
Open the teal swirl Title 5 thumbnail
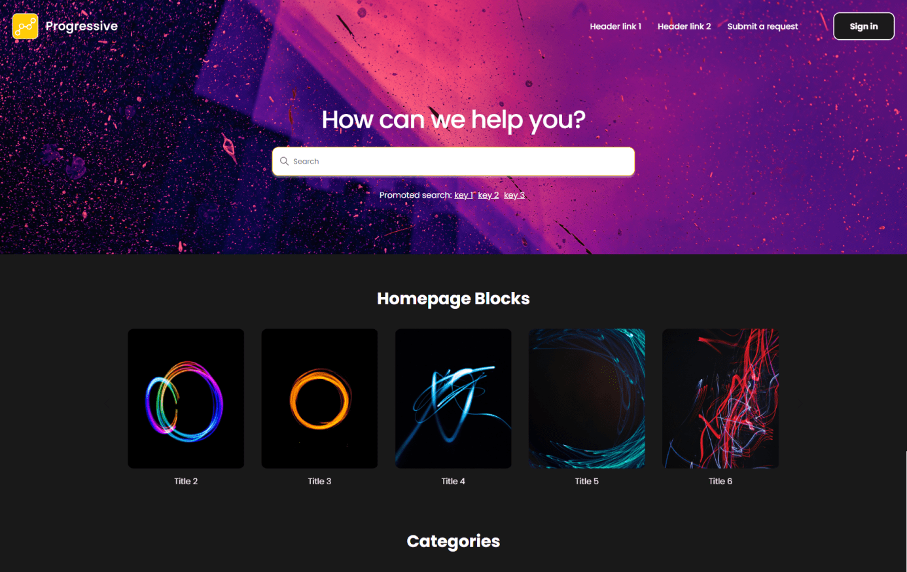click(x=587, y=399)
